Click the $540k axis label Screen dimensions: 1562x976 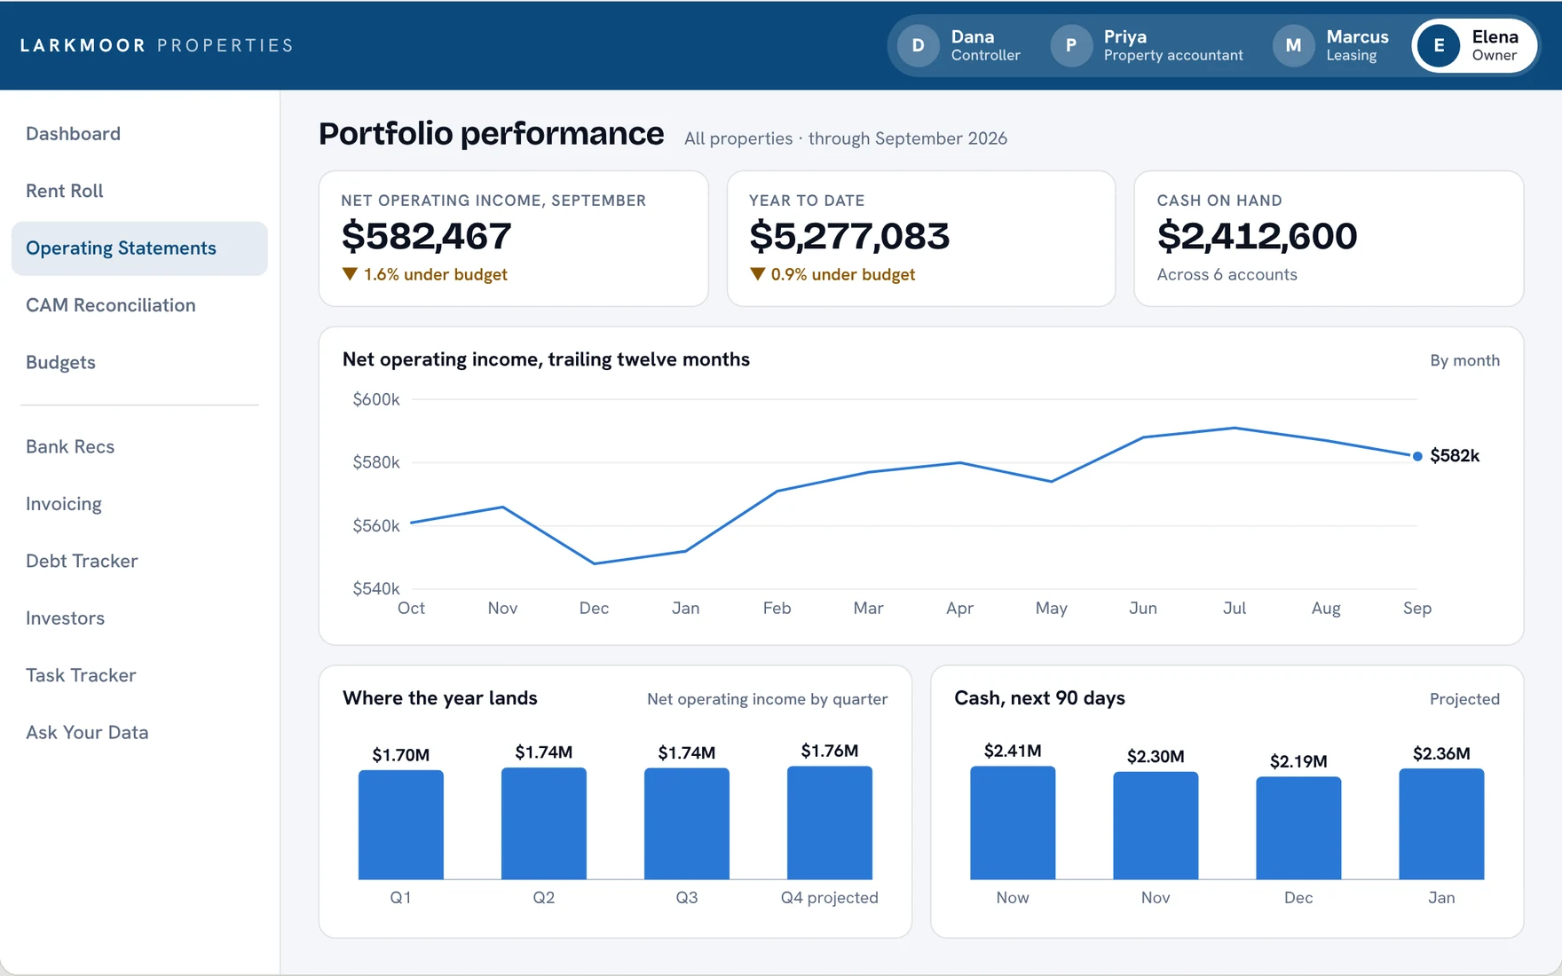point(376,588)
